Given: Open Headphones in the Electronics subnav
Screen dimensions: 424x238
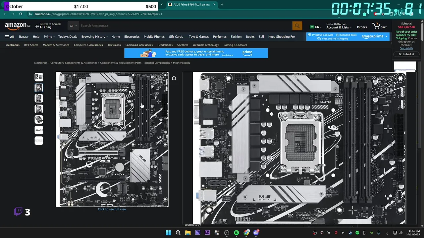Looking at the screenshot, I should (x=165, y=45).
